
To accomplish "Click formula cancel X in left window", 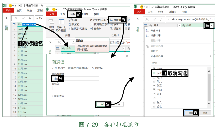I will [x=16, y=18].
